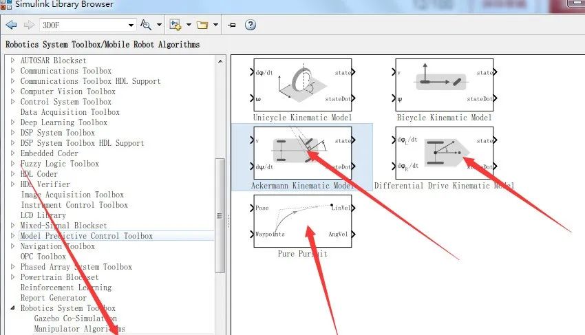Expand the Control System Toolbox node
Image resolution: width=585 pixels, height=335 pixels.
tap(13, 102)
